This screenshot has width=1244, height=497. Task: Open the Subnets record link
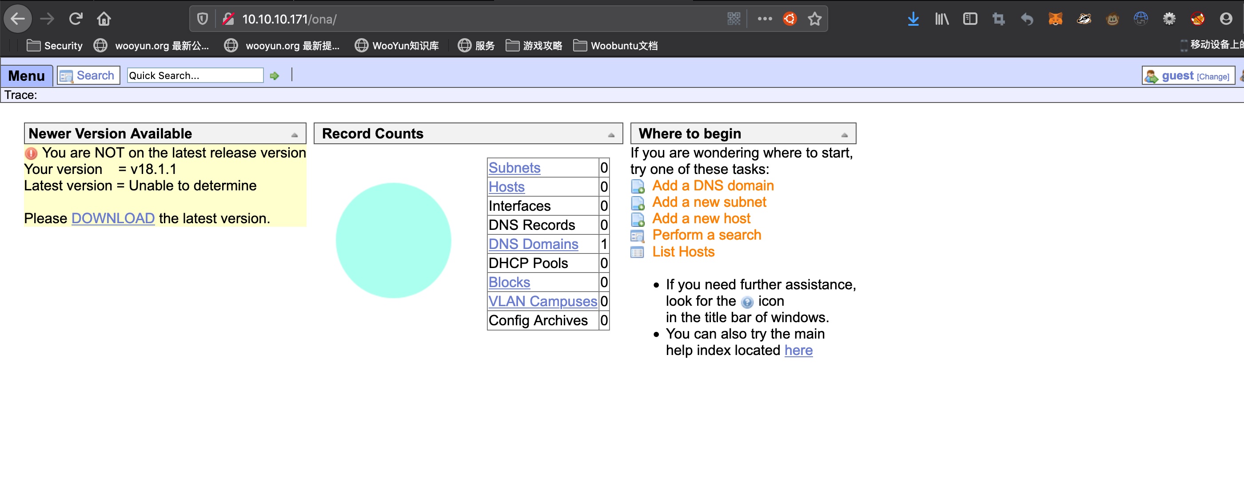pos(514,168)
